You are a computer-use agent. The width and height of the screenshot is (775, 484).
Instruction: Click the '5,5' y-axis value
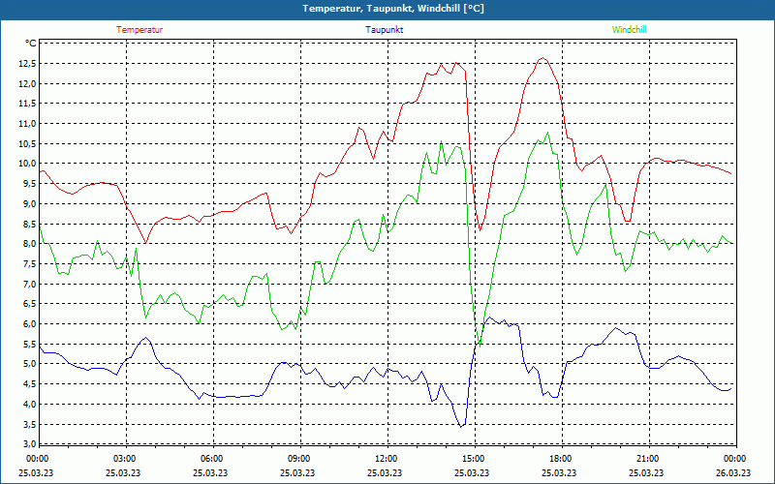click(x=29, y=344)
